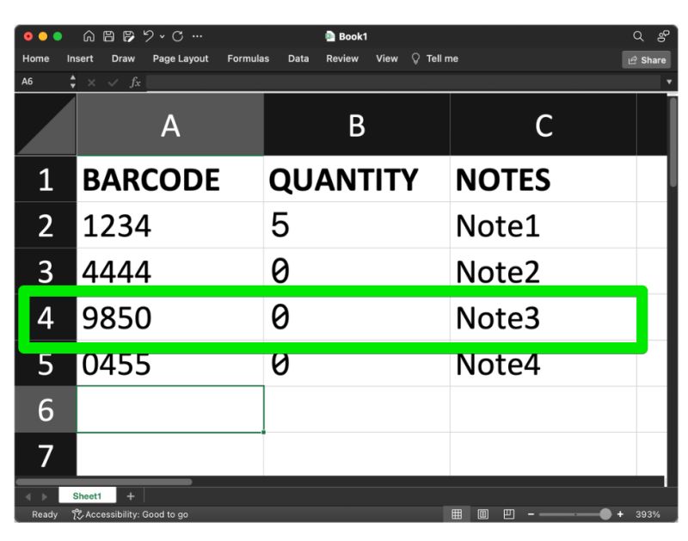Switch to the Review menu
688x541 pixels.
341,58
